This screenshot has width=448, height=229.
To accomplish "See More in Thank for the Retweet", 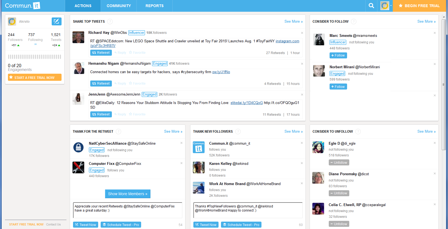I will 173,132.
